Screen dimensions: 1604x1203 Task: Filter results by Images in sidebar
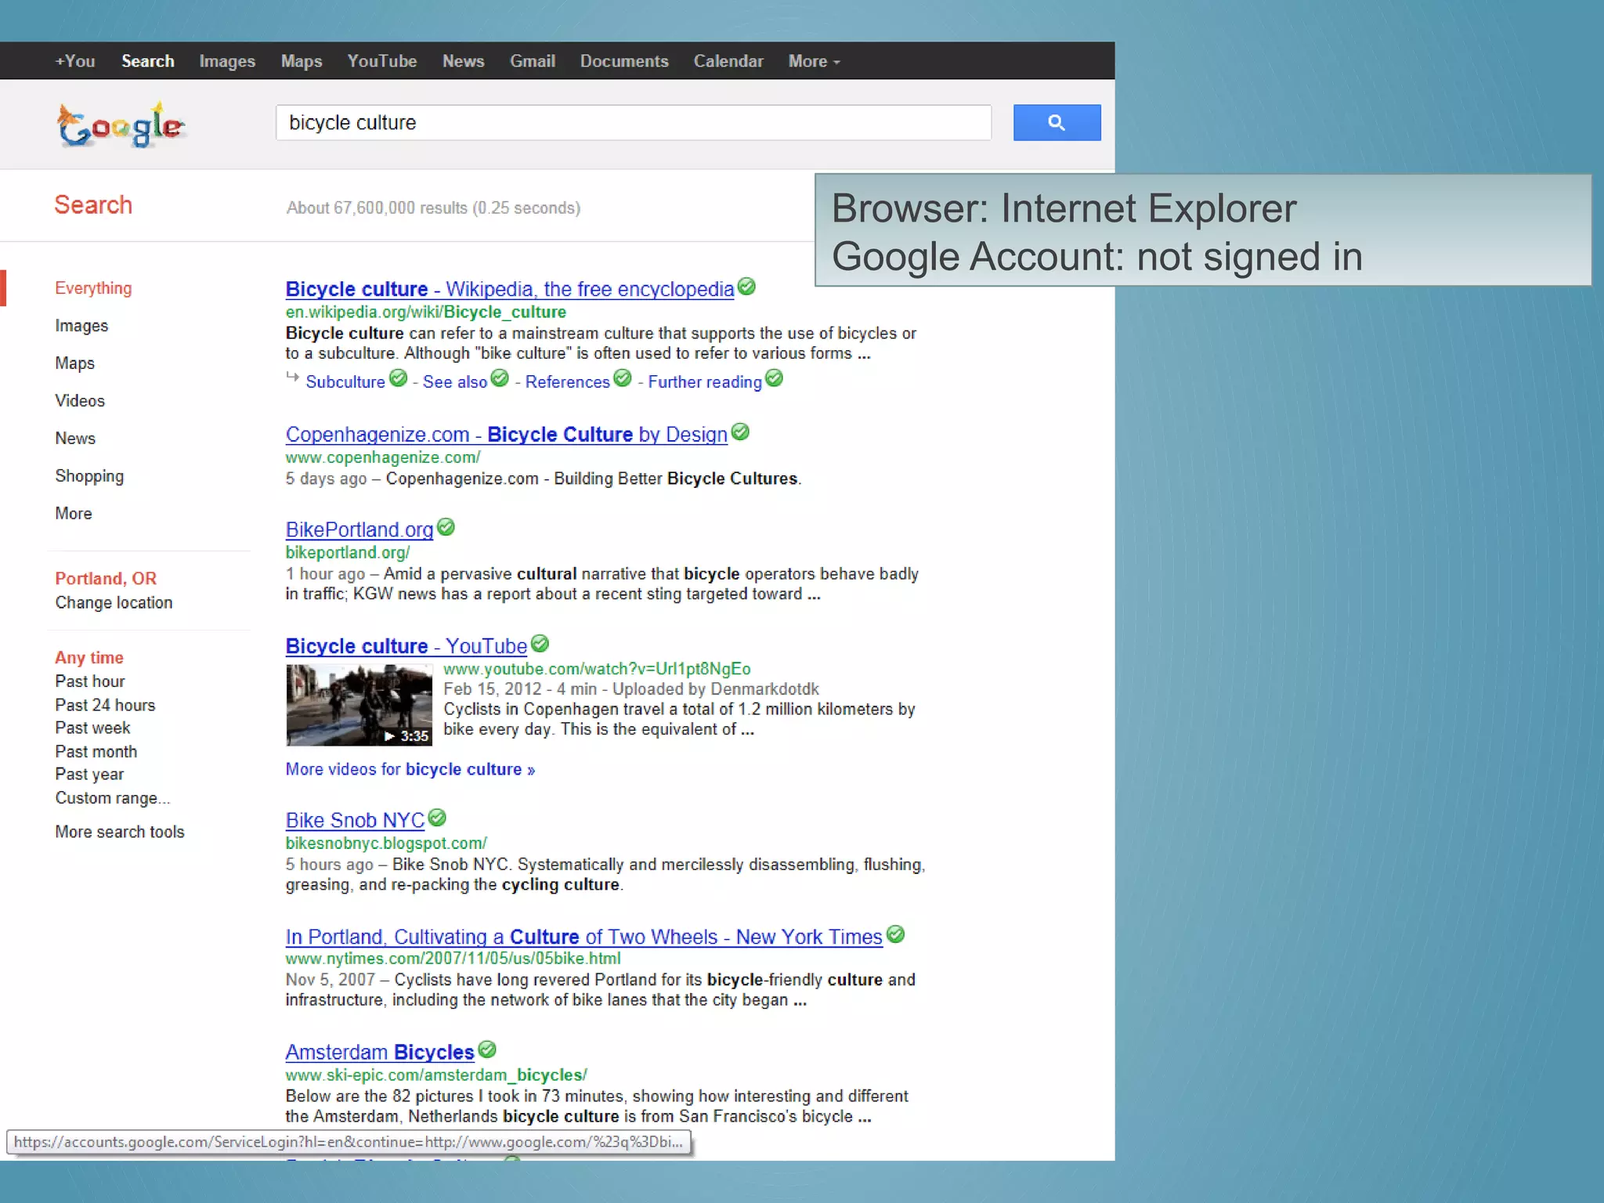pos(81,326)
